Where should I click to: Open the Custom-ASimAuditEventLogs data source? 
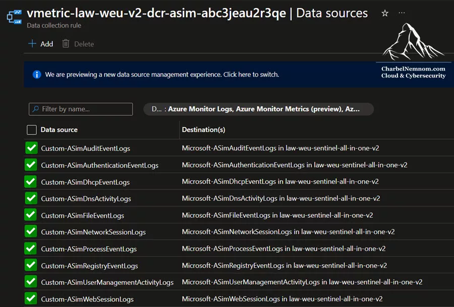click(x=85, y=148)
